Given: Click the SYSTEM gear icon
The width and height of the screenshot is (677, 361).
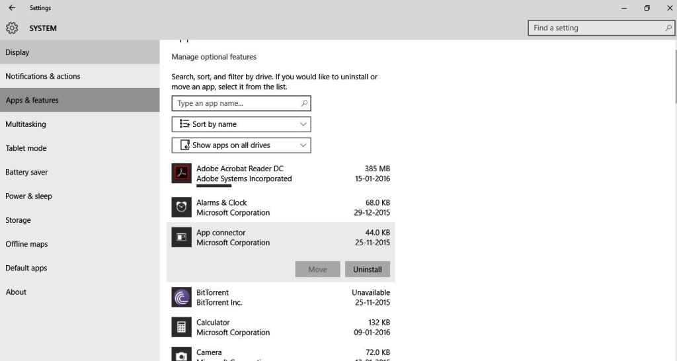Looking at the screenshot, I should 12,28.
